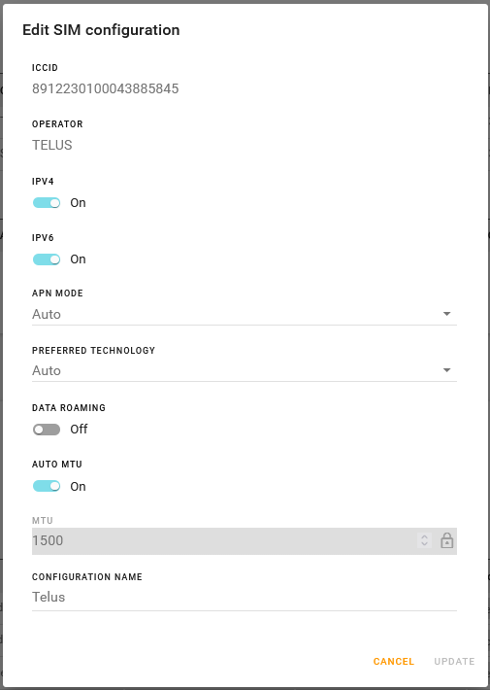Click the Off label beside Data Roaming
Viewport: 490px width, 690px height.
[79, 429]
